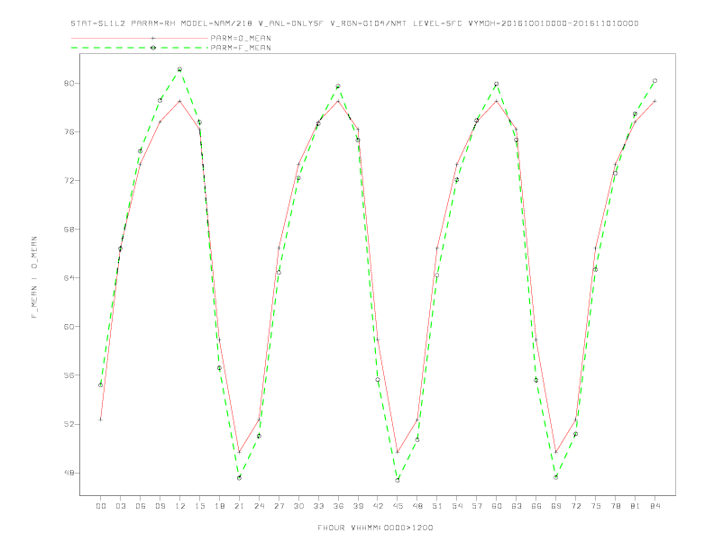Click the F_MEAN circle marker at hour 60 peak
This screenshot has height=551, width=714.
point(497,84)
